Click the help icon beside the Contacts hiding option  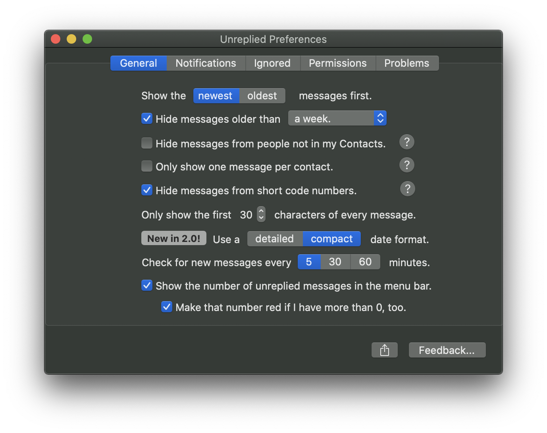pyautogui.click(x=406, y=142)
